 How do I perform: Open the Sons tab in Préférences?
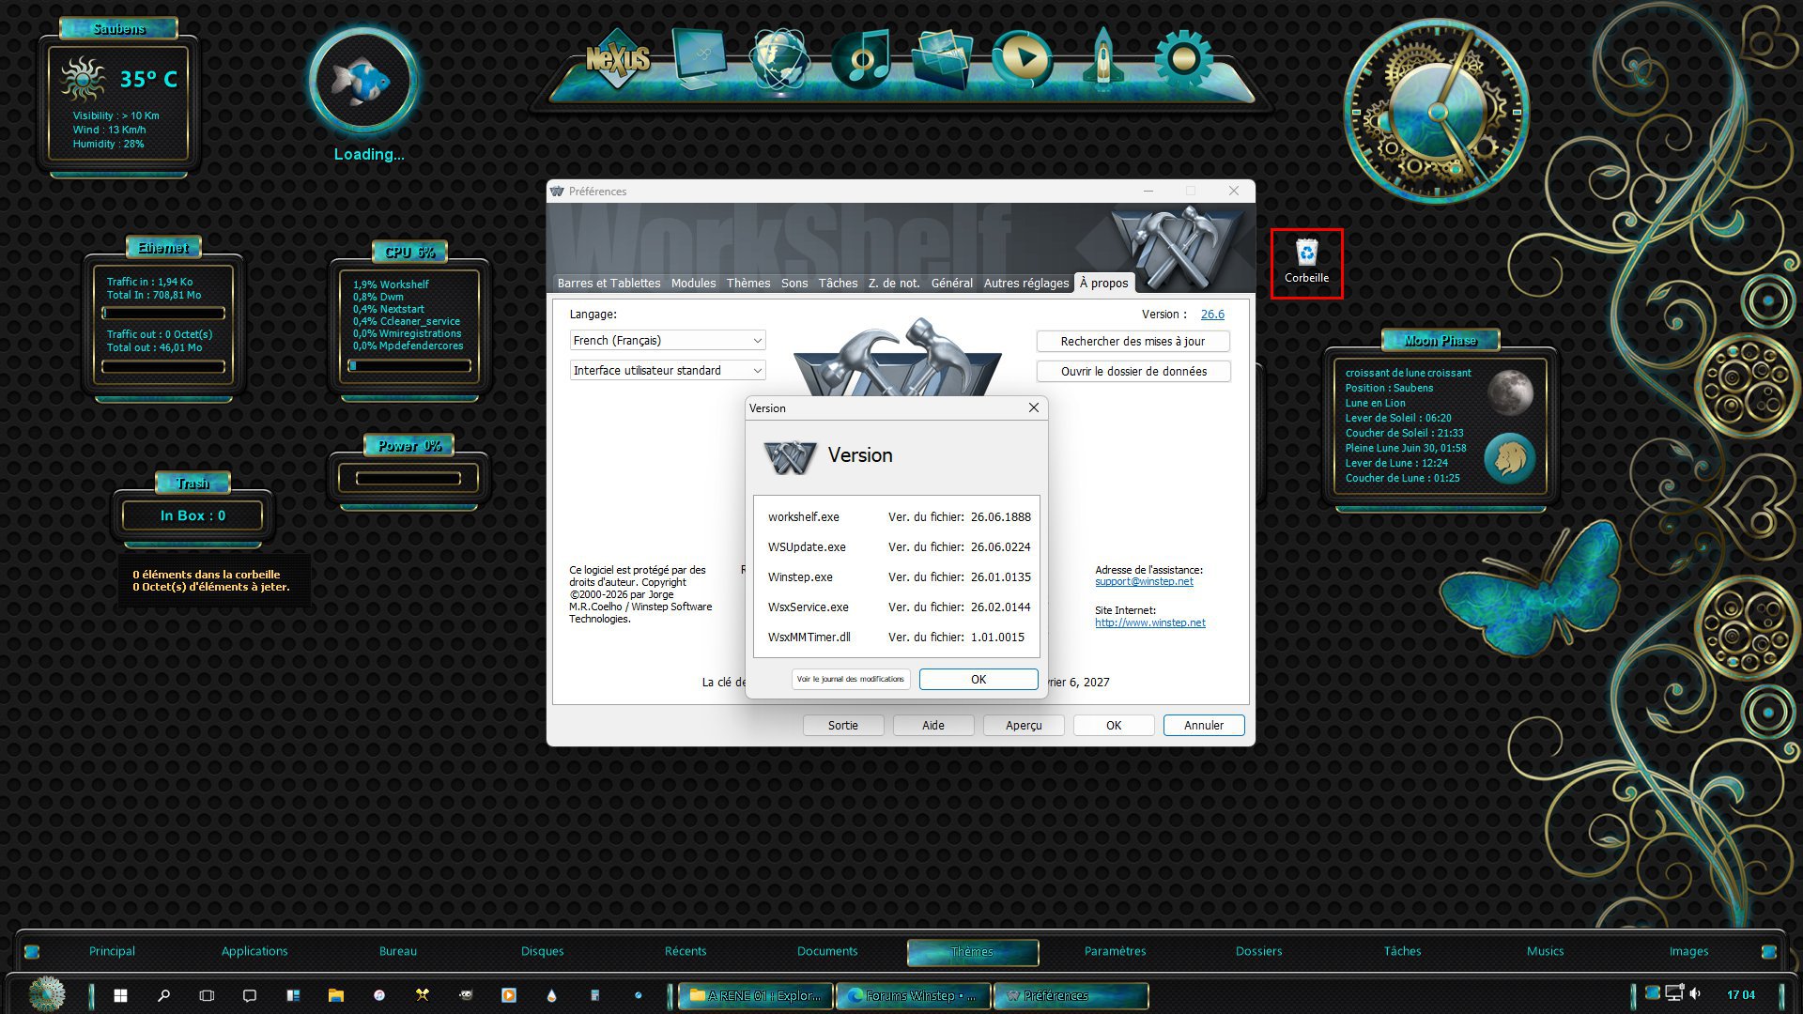(794, 284)
